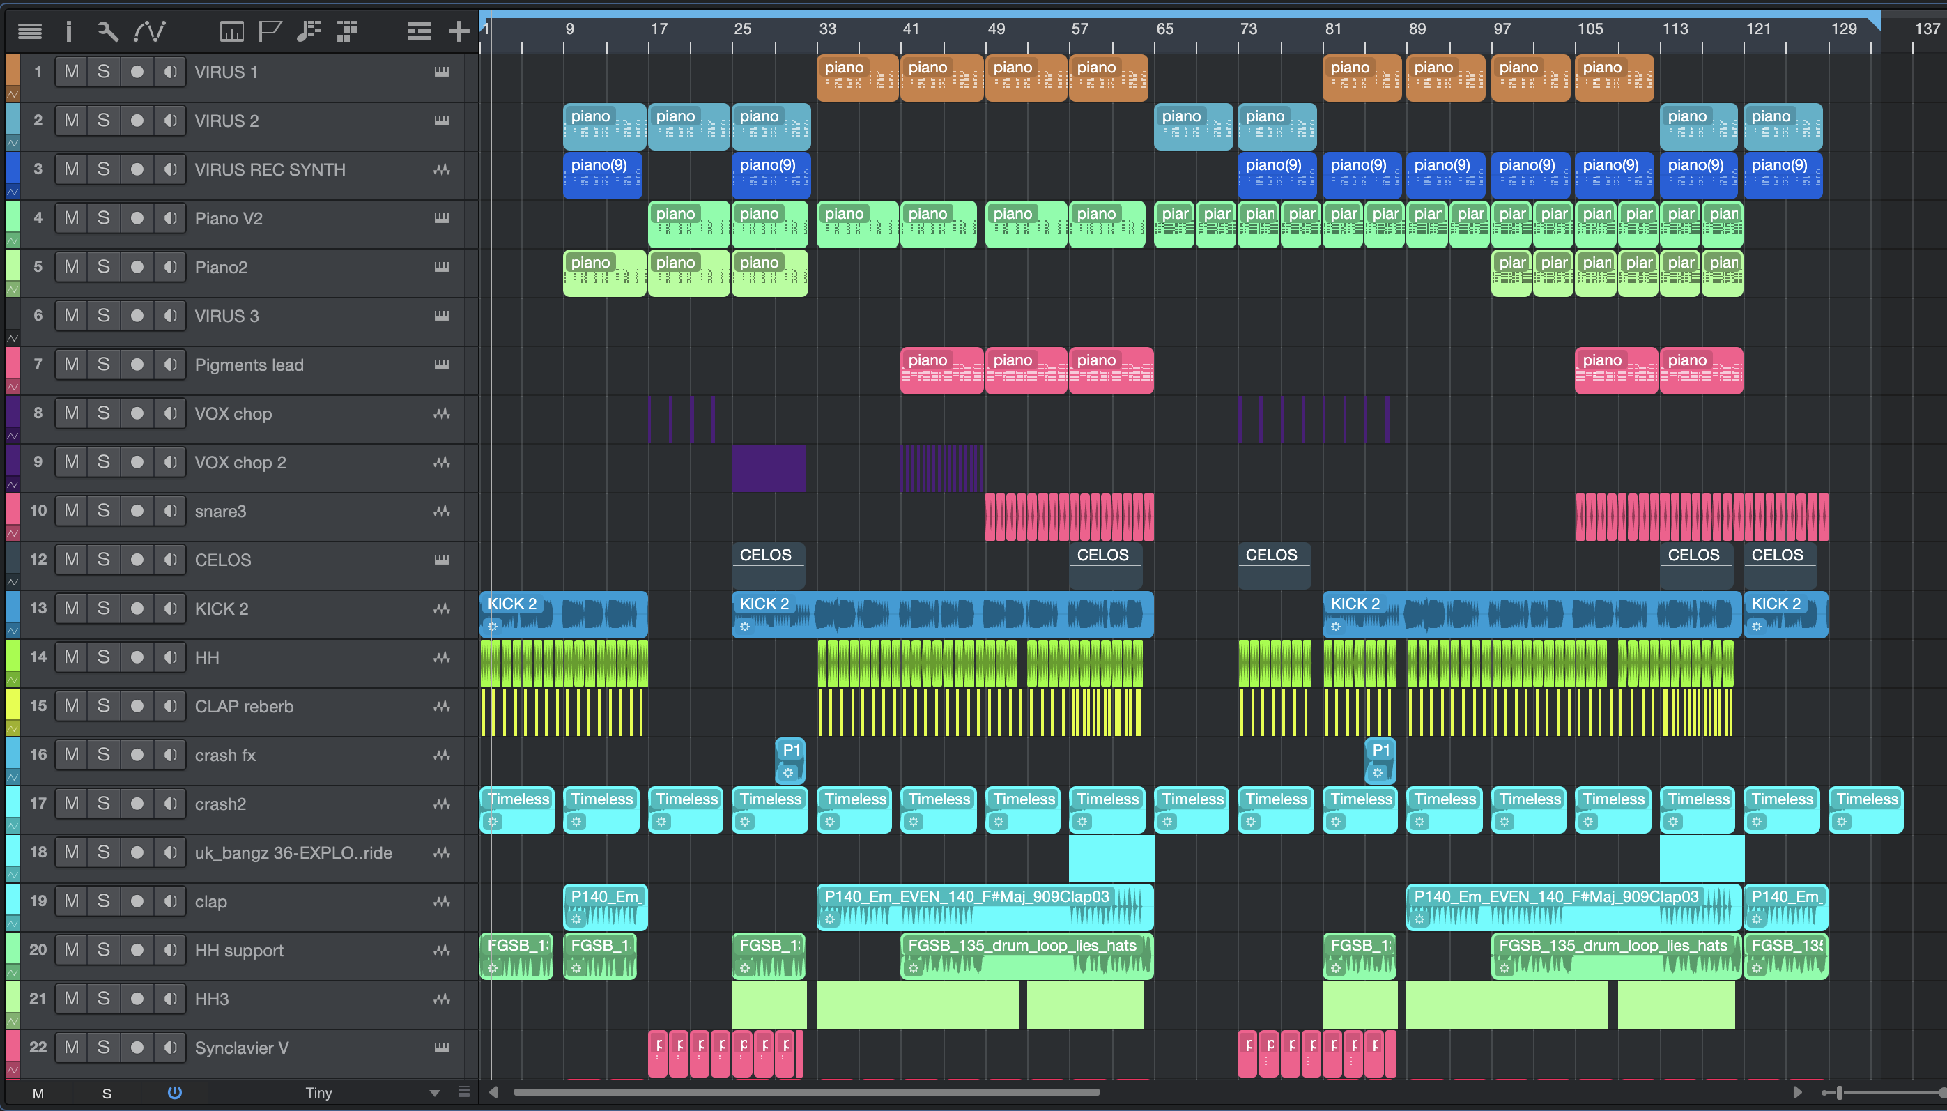Open the arranger track blocks icon

click(x=347, y=31)
